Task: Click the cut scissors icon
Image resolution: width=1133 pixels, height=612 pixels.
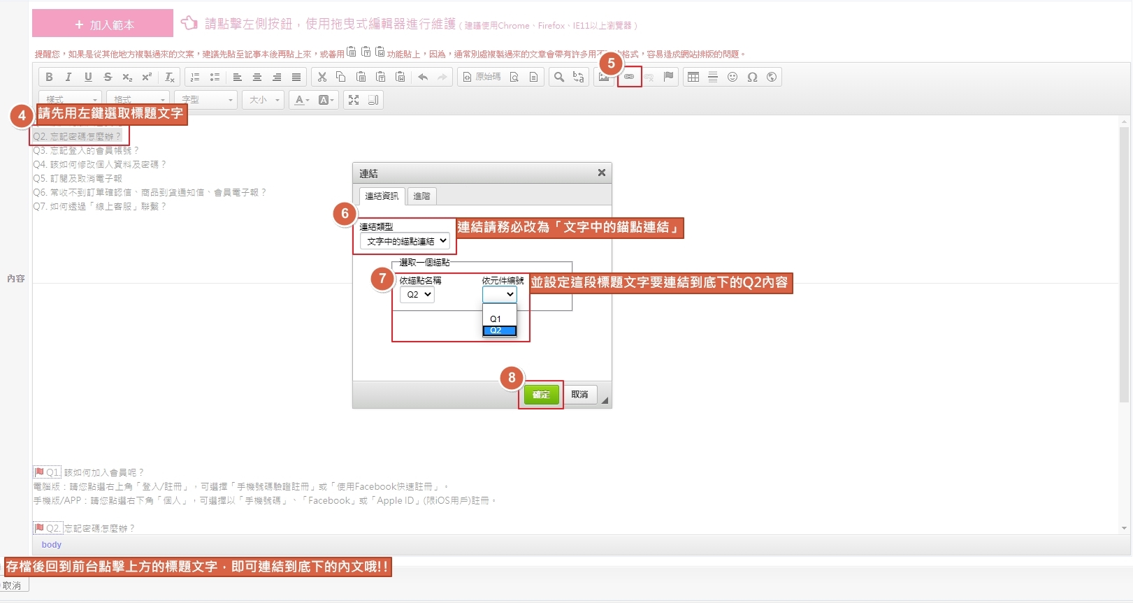Action: 322,77
